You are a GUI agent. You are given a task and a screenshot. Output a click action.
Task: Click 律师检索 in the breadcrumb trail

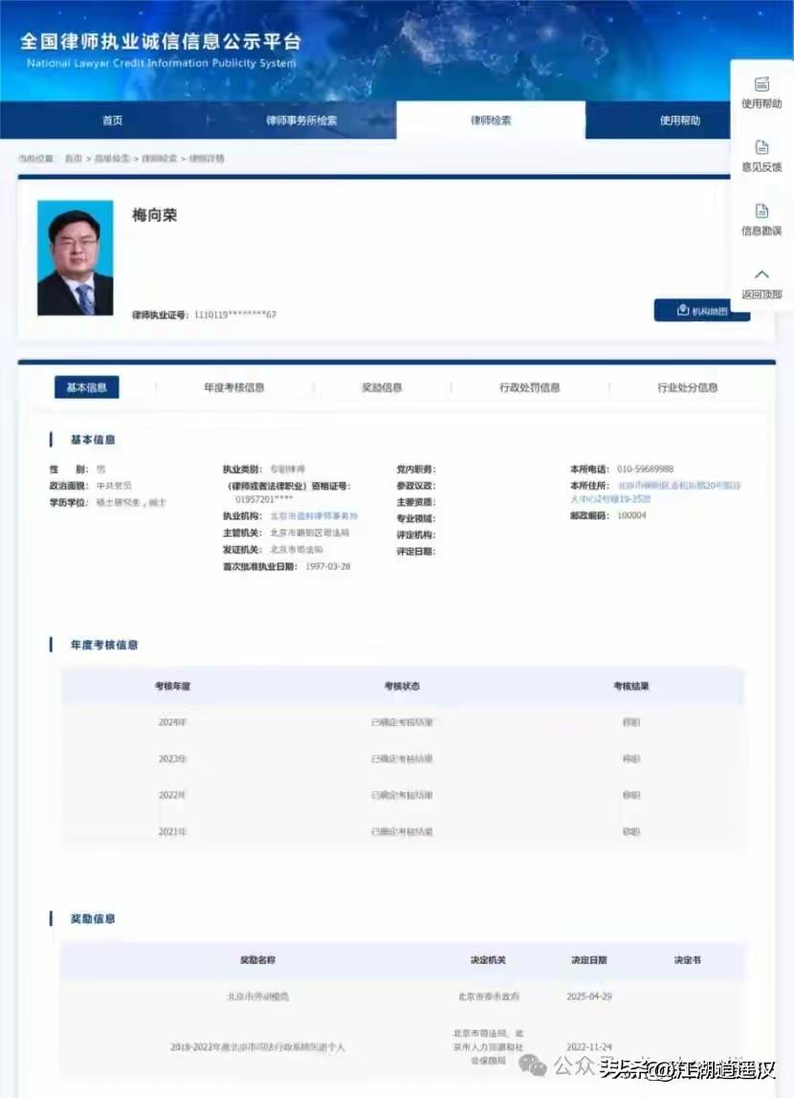pos(160,158)
